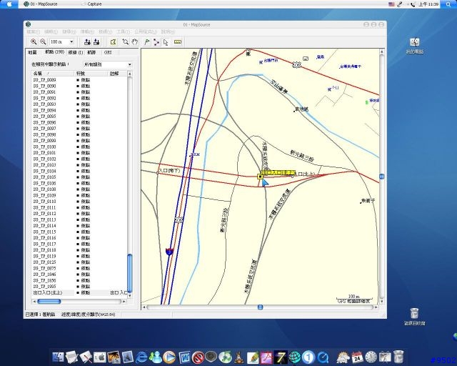This screenshot has height=366, width=457.
Task: Select the route tool
Action: click(156, 42)
